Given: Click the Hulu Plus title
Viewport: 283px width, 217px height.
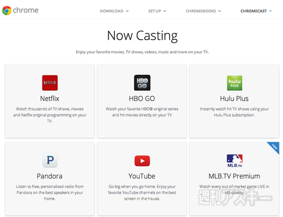Looking at the screenshot, I should pos(234,98).
